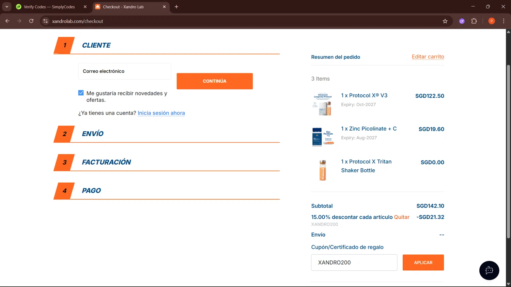Click the 1 x Protocol X® V3 item name
This screenshot has height=287, width=511.
pyautogui.click(x=364, y=96)
